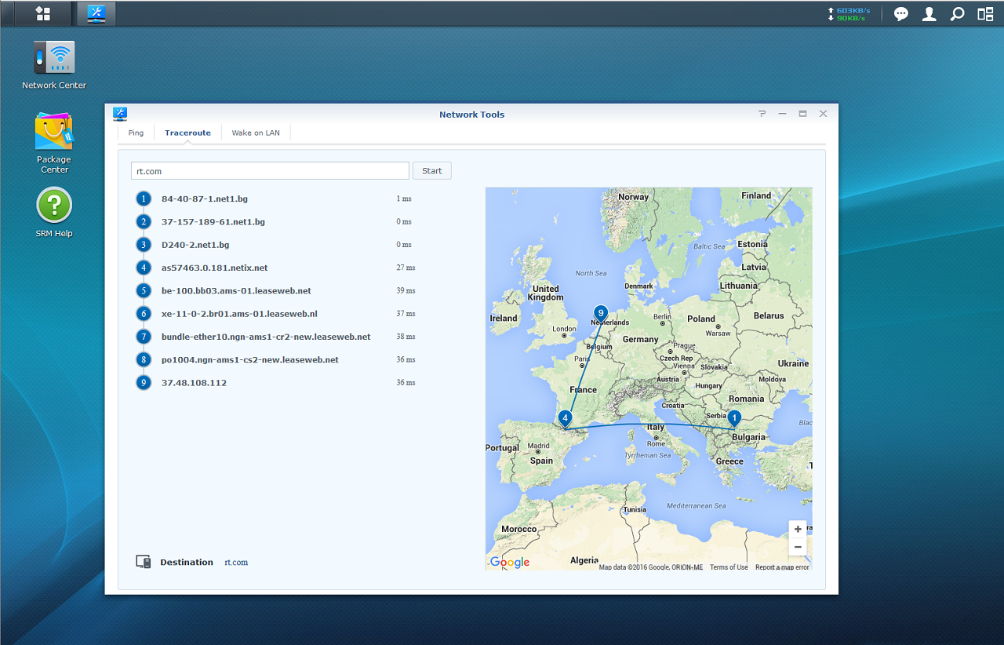1004x645 pixels.
Task: Zoom in on the map
Action: pos(798,529)
